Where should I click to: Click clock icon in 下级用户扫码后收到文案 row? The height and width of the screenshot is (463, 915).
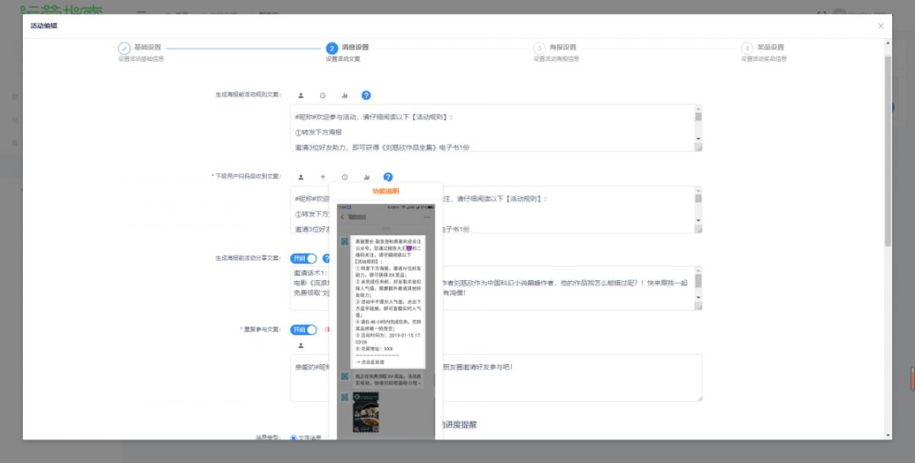click(x=345, y=177)
